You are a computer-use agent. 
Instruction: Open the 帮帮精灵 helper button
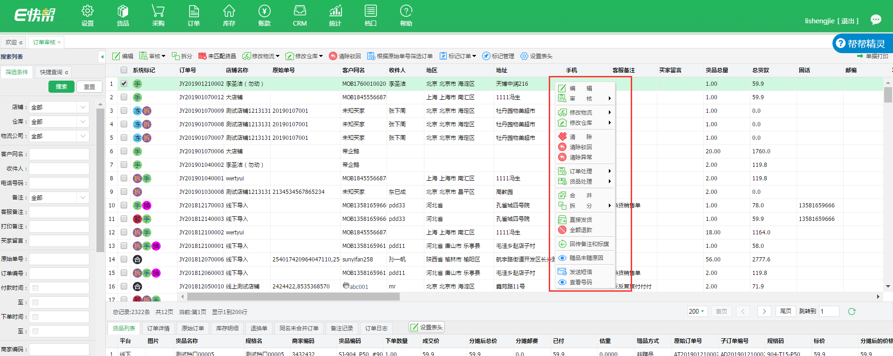(862, 43)
